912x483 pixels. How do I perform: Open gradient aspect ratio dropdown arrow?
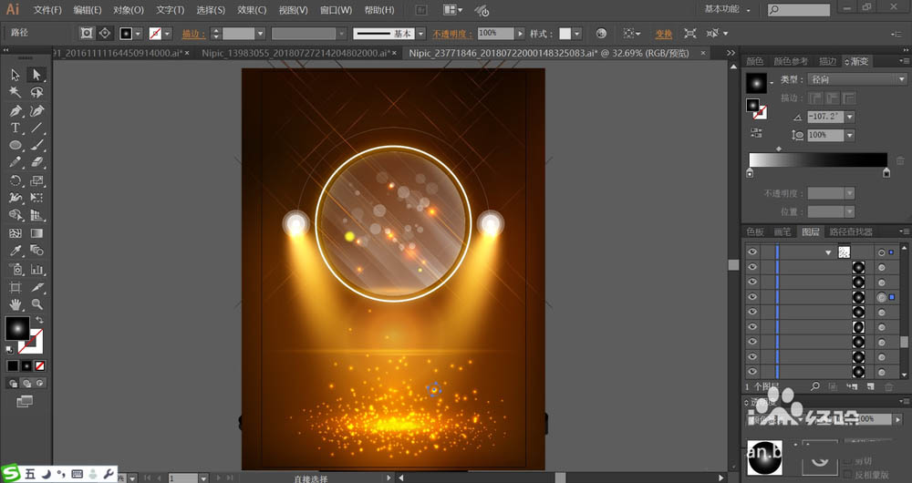(850, 136)
